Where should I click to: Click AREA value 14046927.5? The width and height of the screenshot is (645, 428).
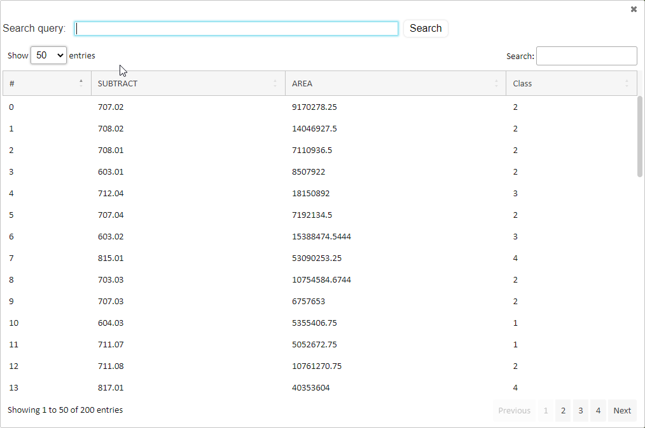point(314,128)
